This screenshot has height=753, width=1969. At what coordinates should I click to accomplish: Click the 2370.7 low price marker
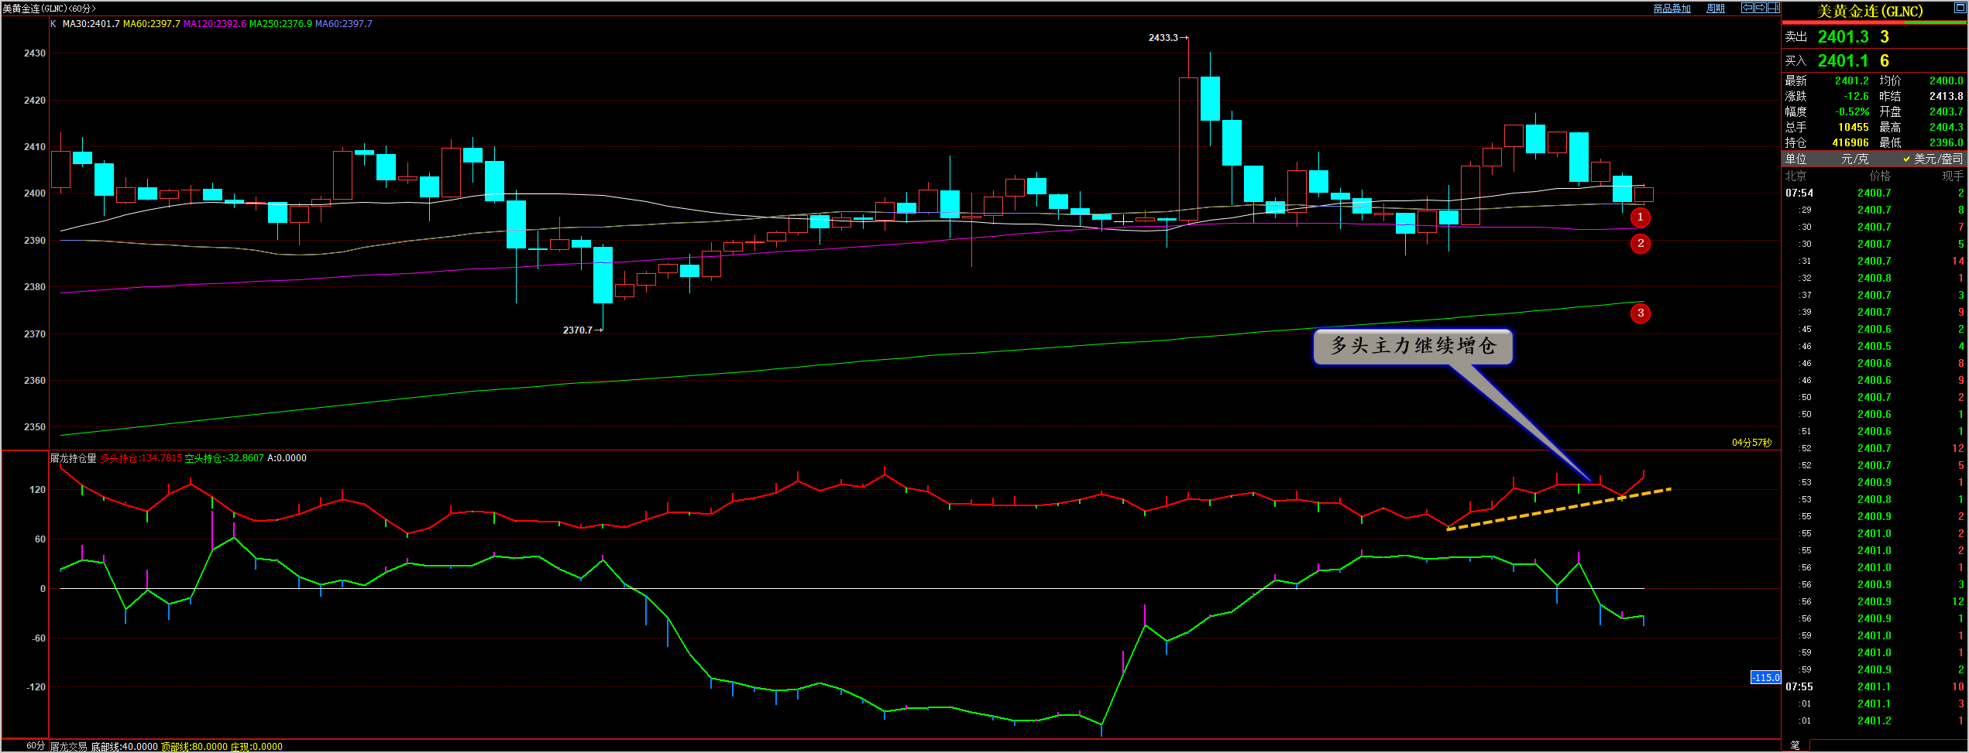pyautogui.click(x=577, y=330)
